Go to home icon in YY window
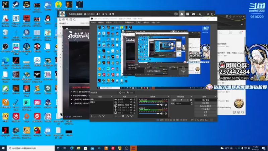The height and width of the screenshot is (151, 268). 182,14
